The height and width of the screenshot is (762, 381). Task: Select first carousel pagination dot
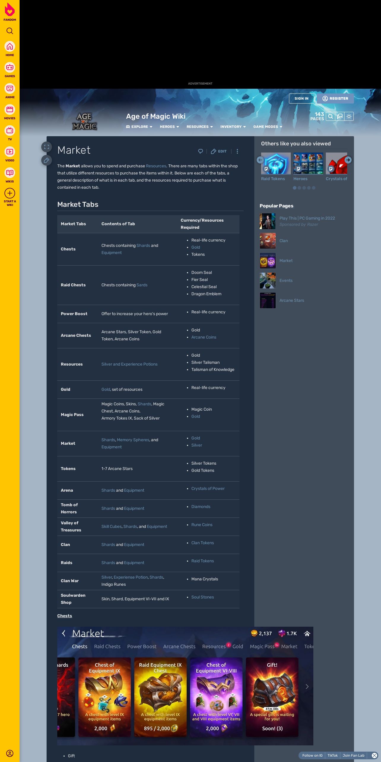point(295,188)
